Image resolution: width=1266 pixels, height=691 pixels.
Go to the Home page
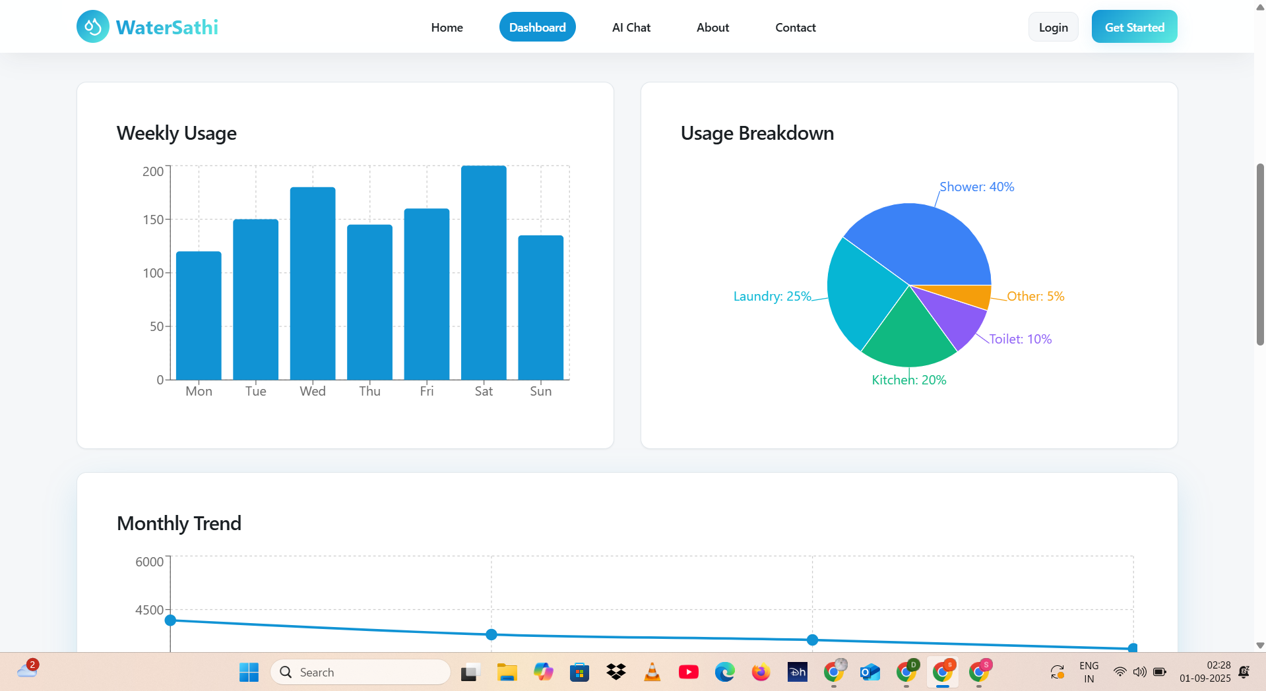pyautogui.click(x=447, y=27)
